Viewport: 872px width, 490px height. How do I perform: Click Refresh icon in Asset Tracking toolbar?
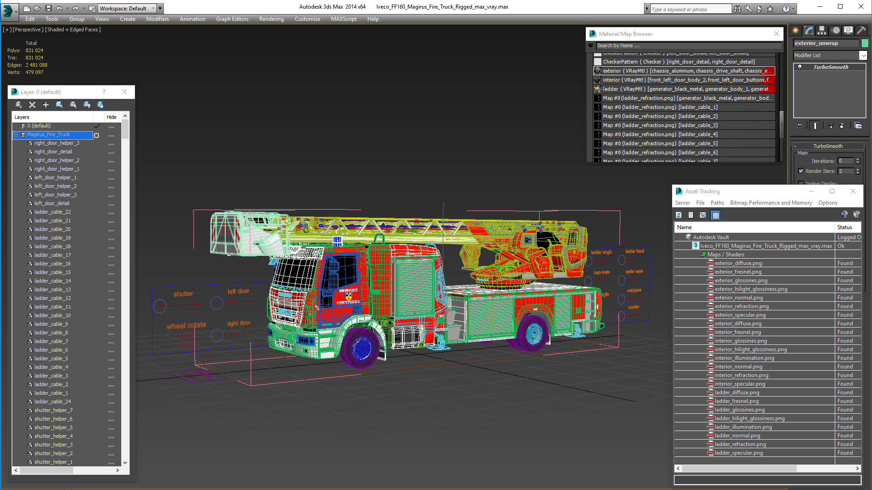click(x=679, y=215)
